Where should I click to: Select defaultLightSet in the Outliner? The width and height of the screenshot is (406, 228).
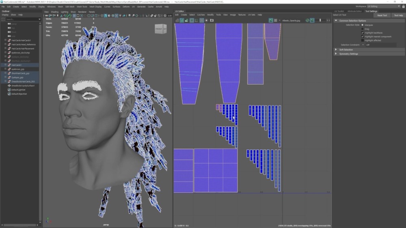(18, 90)
